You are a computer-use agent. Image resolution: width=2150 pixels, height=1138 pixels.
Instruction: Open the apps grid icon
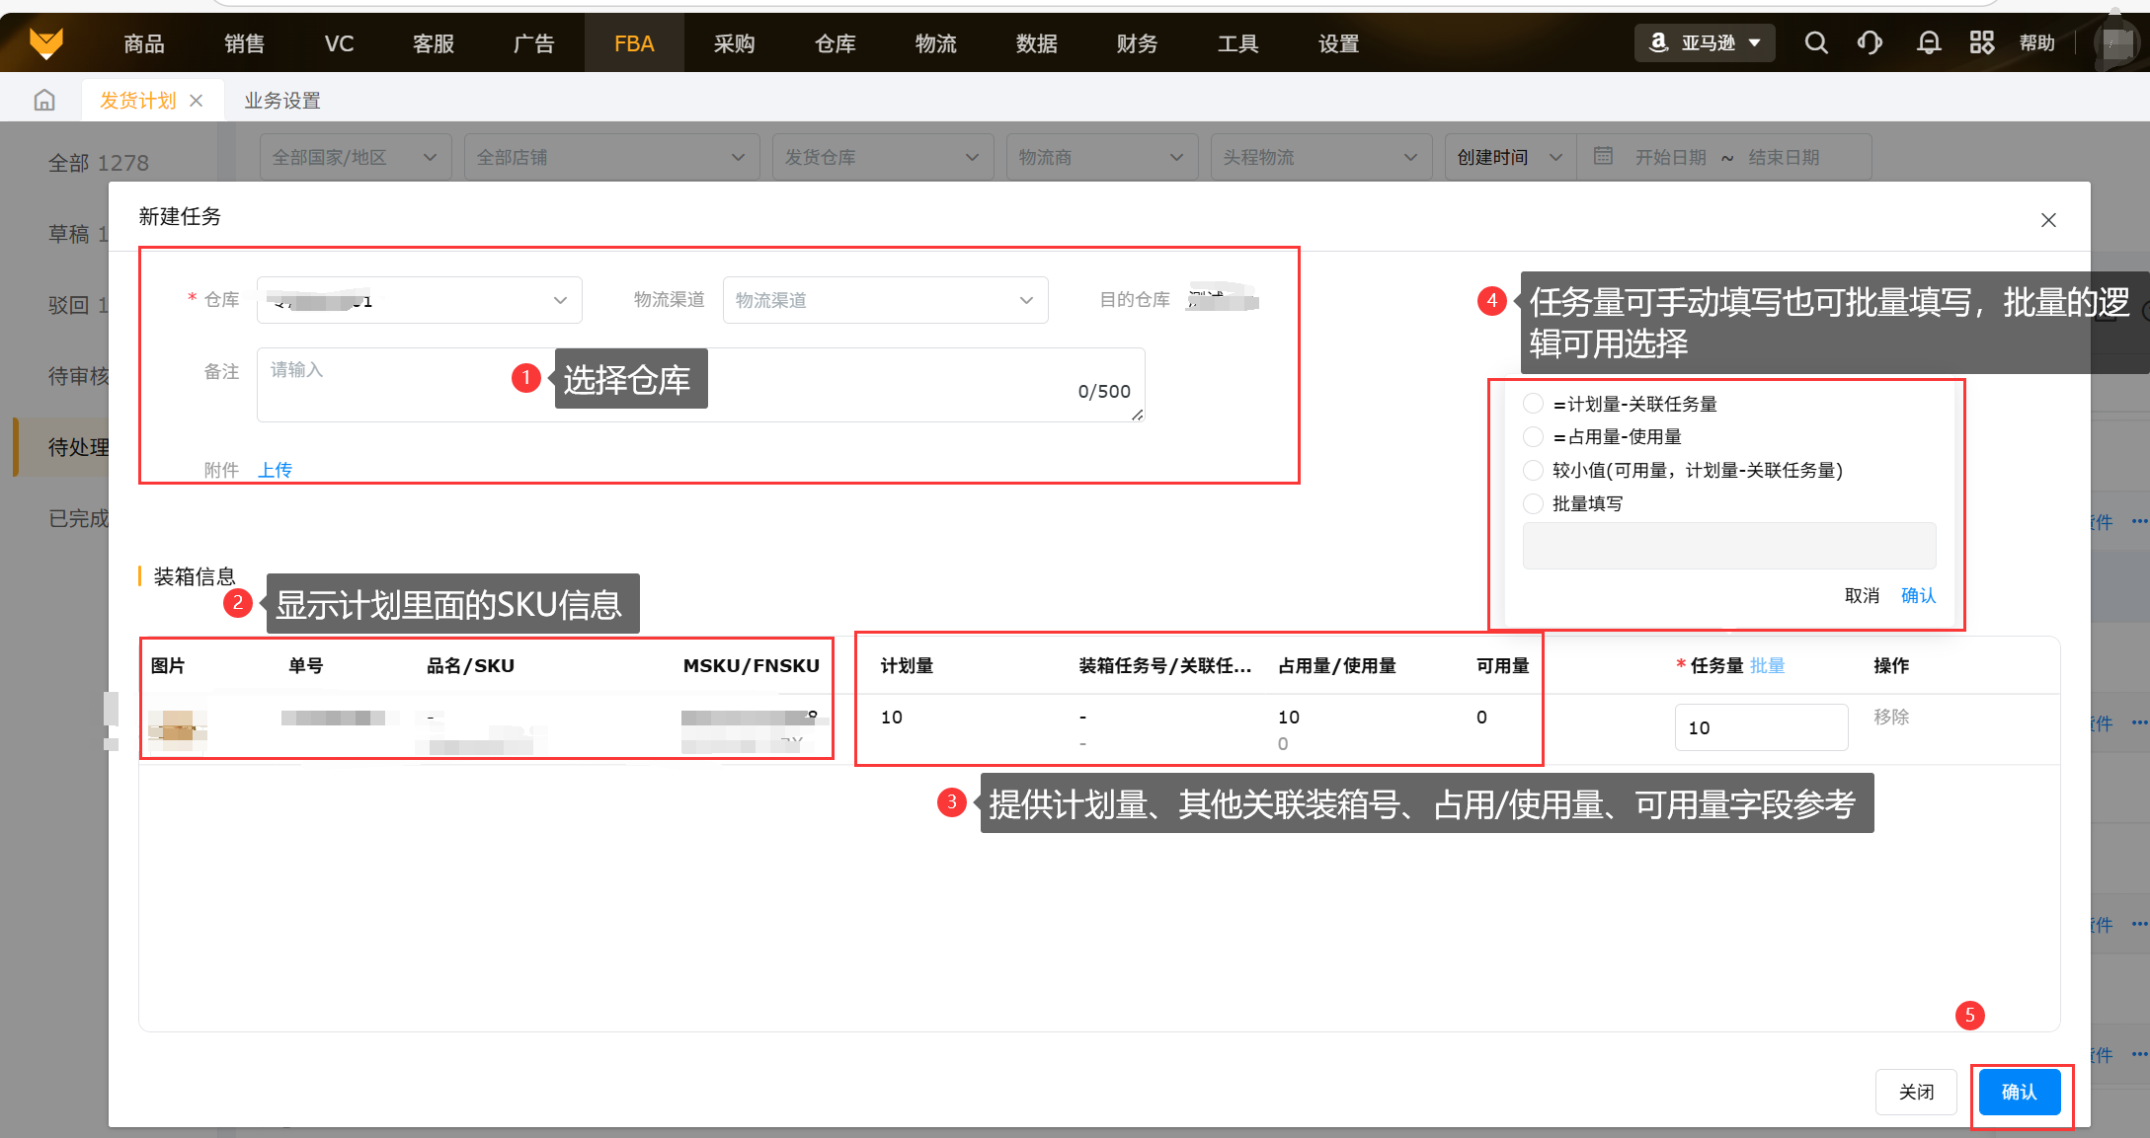(x=1981, y=42)
